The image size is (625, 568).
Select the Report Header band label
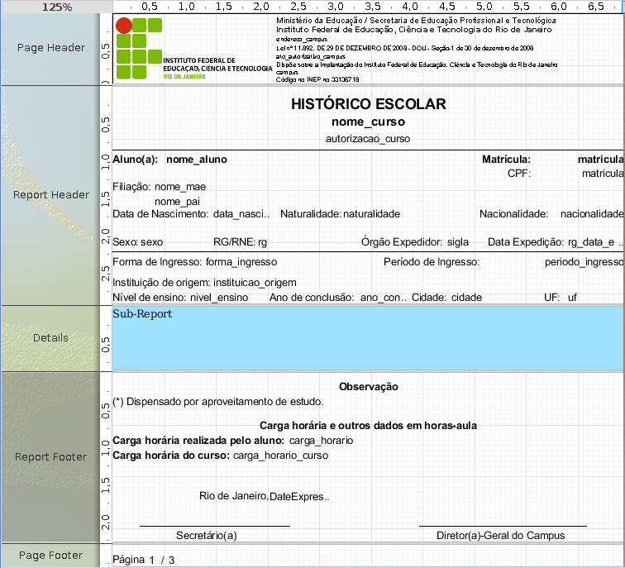pyautogui.click(x=50, y=195)
